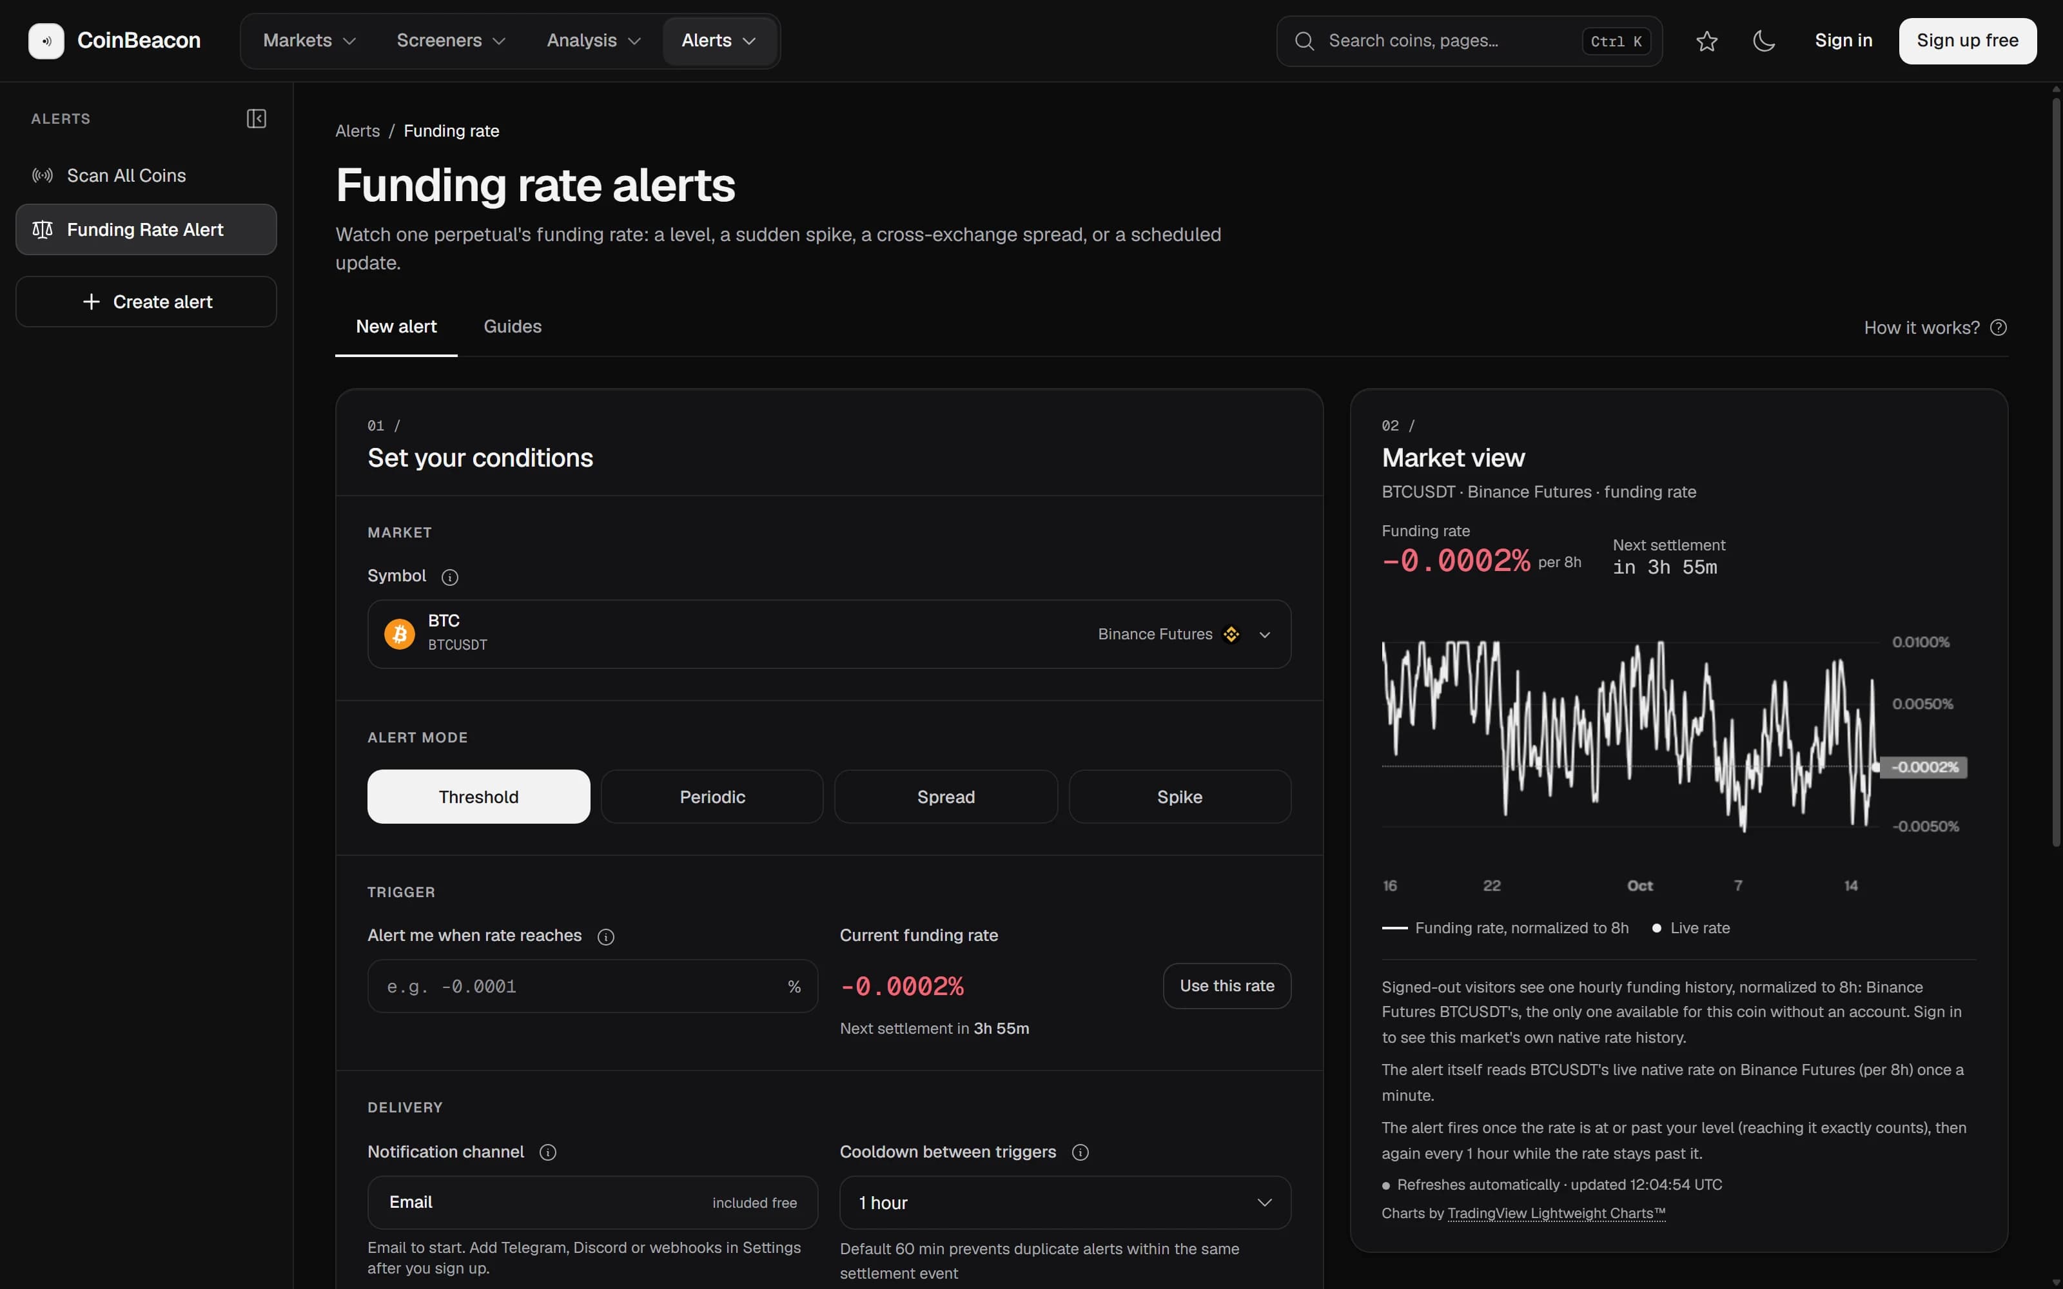
Task: Expand the Markets menu
Action: tap(309, 41)
